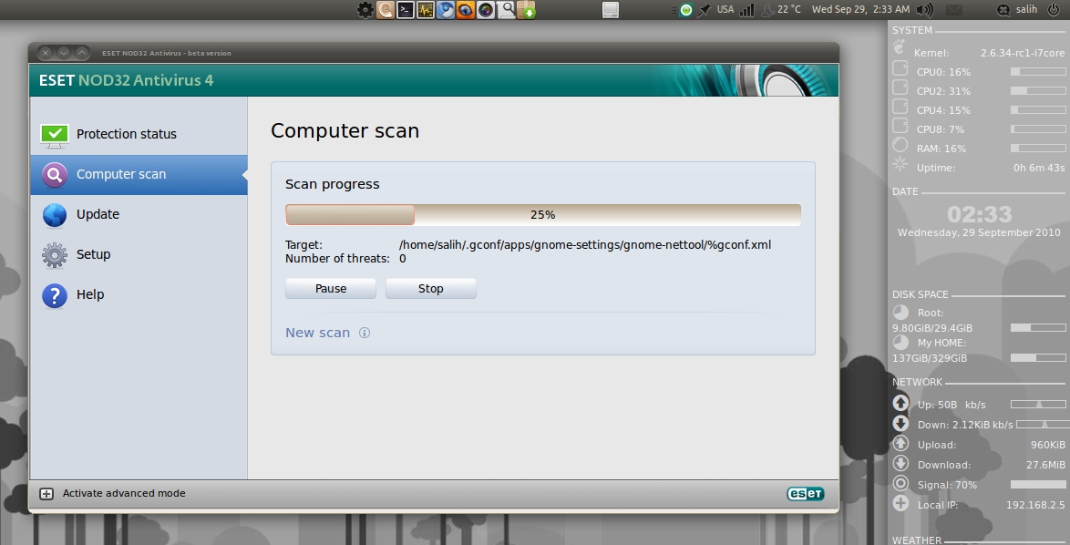
Task: Open the salih user menu
Action: pyautogui.click(x=1026, y=10)
